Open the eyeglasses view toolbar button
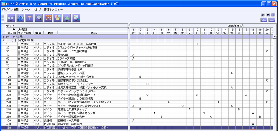278x131 pixels. click(11, 18)
